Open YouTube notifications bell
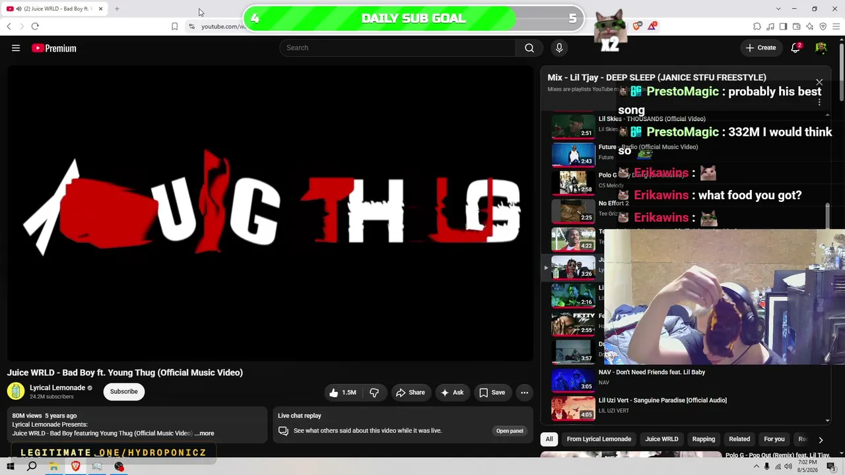This screenshot has width=845, height=475. pyautogui.click(x=795, y=47)
